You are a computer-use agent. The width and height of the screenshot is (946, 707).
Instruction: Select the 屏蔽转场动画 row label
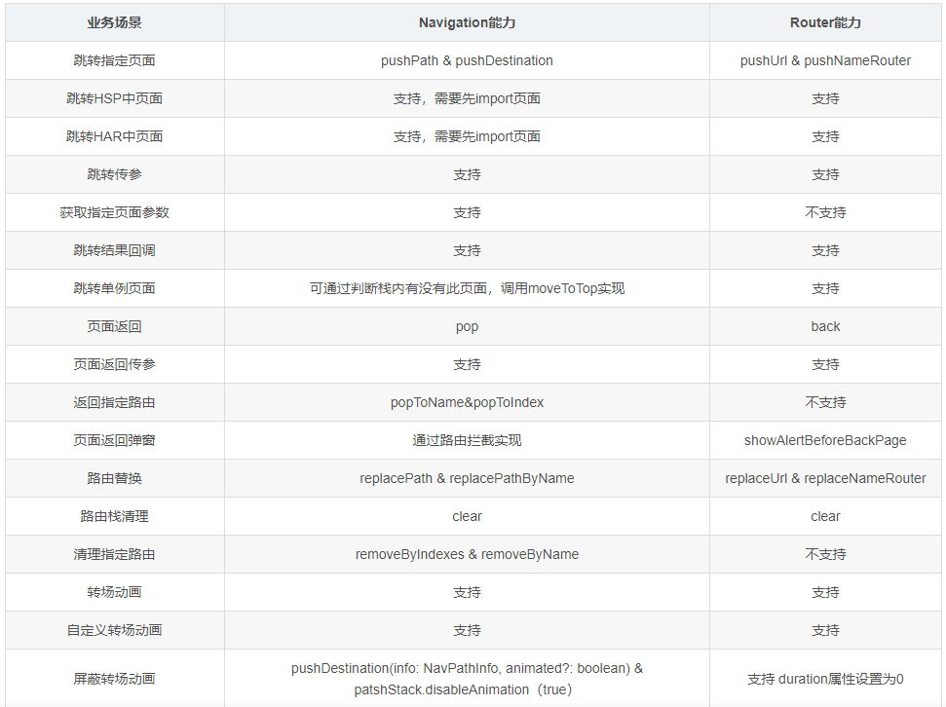[x=115, y=680]
